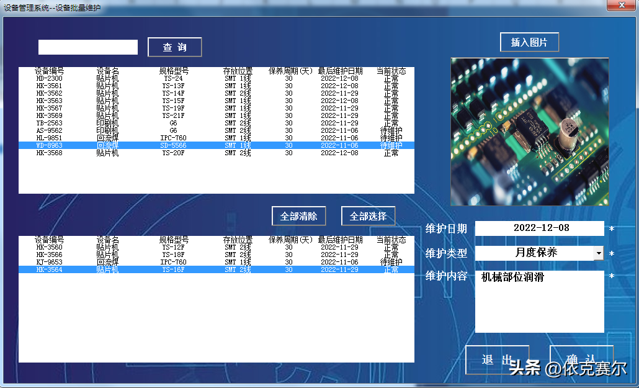Select row HL-9851 in upper list
Screen dimensions: 639x388
point(217,138)
